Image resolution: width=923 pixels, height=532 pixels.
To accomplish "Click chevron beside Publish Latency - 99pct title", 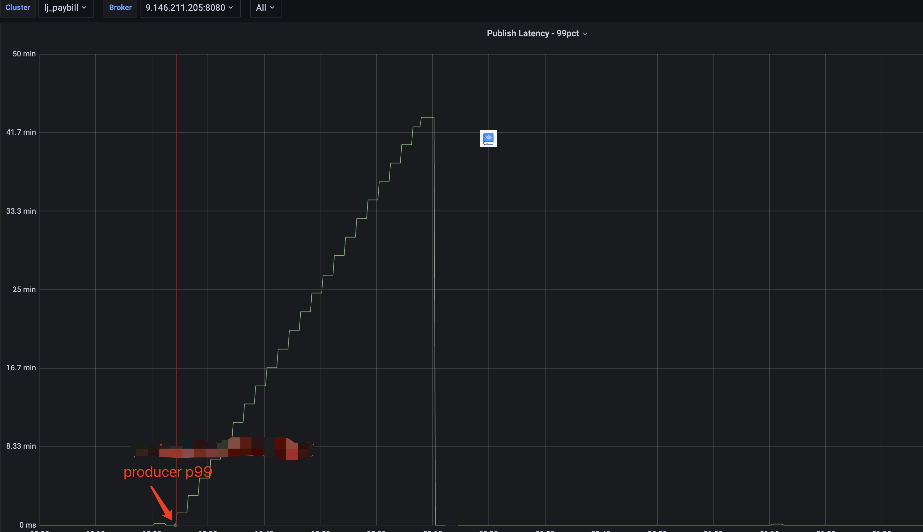I will point(585,34).
